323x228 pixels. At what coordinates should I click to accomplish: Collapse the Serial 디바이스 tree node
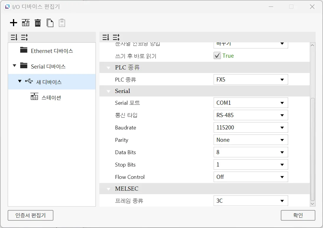coord(14,66)
